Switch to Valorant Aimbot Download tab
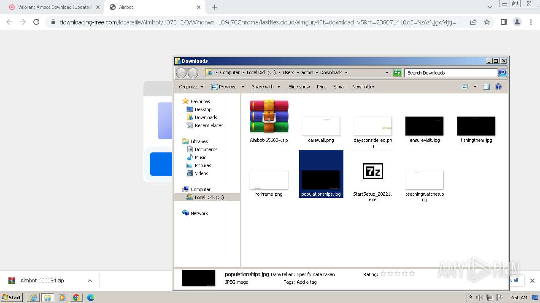This screenshot has height=303, width=540. (x=54, y=7)
